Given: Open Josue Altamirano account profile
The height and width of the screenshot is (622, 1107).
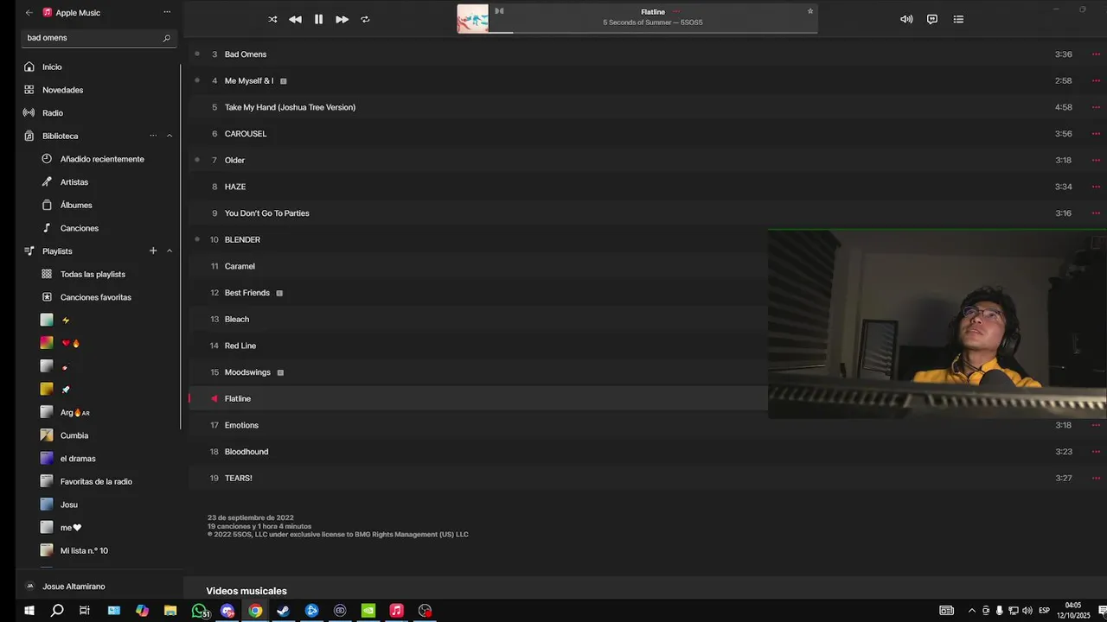Looking at the screenshot, I should point(74,587).
